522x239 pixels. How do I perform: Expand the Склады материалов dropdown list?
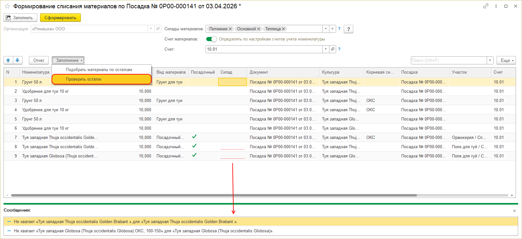pyautogui.click(x=326, y=29)
